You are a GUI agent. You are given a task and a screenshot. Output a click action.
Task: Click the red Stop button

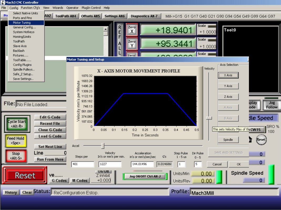(x=16, y=155)
